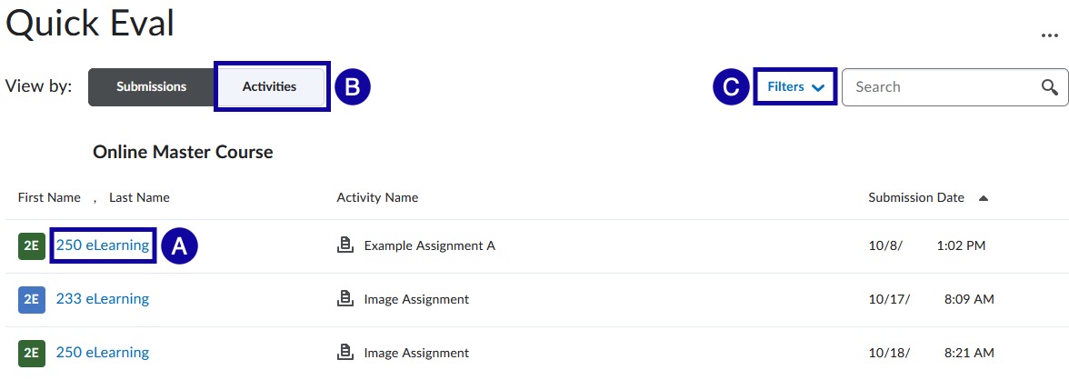Viewport: 1069px width, 380px height.
Task: Click the search magnifier icon
Action: pyautogui.click(x=1050, y=87)
